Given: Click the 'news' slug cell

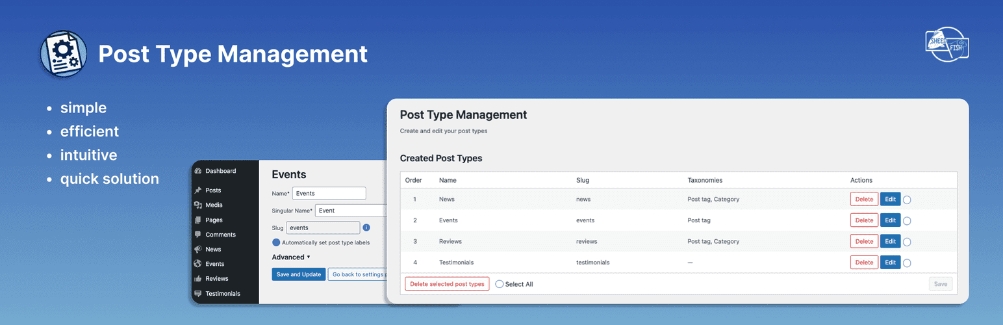Looking at the screenshot, I should pos(583,200).
